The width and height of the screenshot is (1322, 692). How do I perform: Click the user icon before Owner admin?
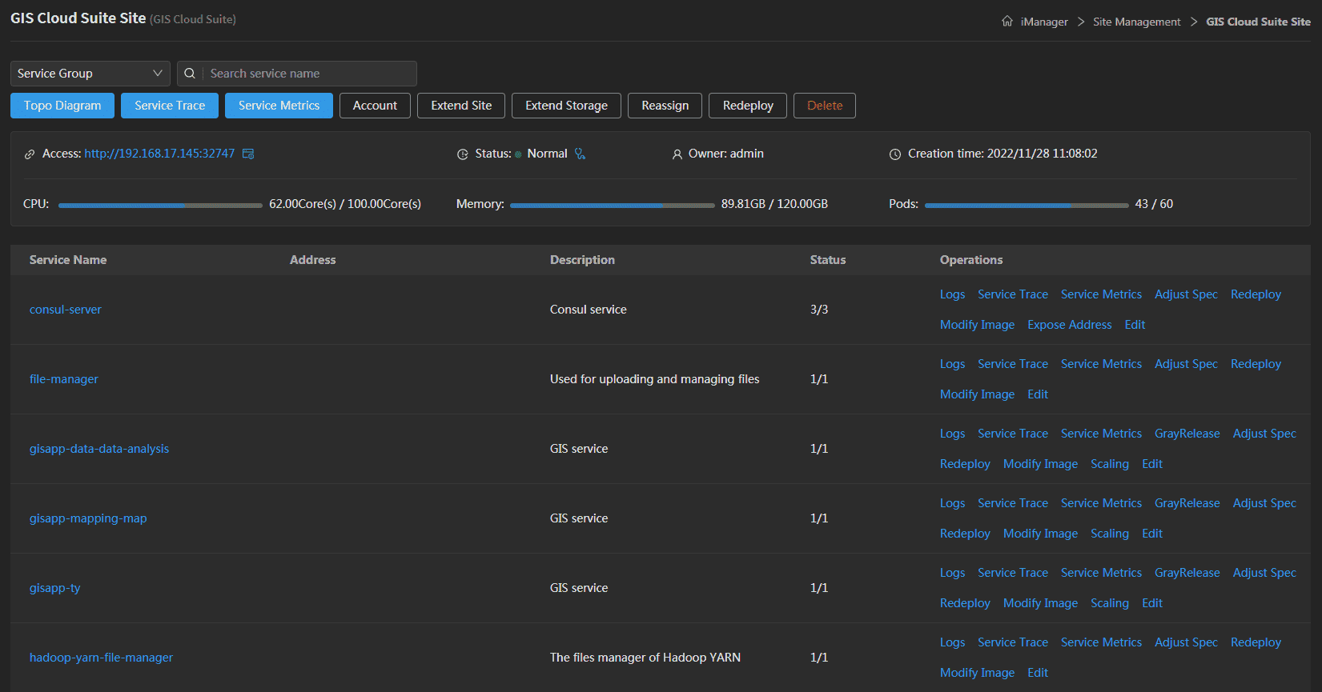coord(677,154)
